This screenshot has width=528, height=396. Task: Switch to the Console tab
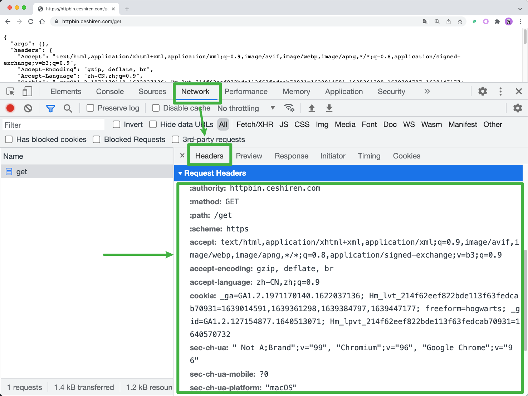[110, 92]
